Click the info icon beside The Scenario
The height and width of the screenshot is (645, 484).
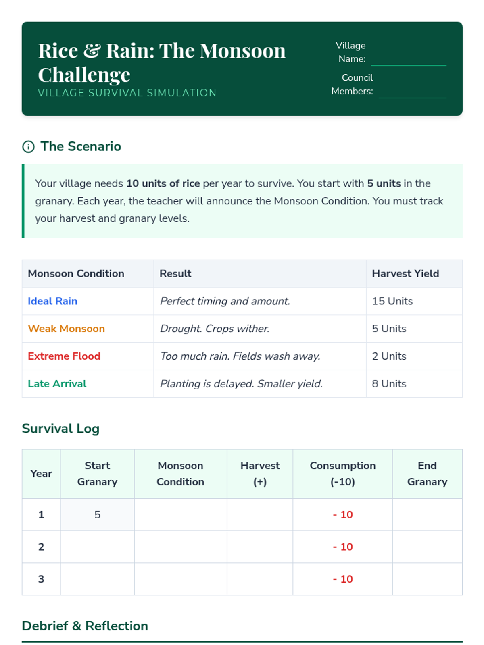pos(28,147)
